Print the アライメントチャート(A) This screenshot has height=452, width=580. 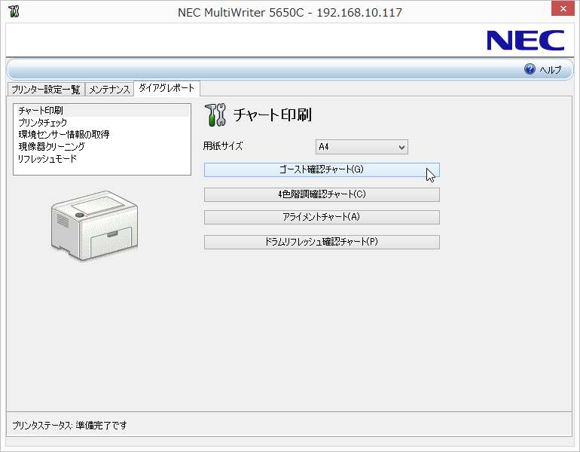[x=322, y=217]
